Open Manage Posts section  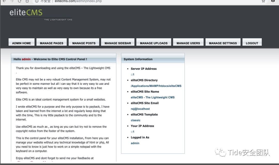click(x=84, y=42)
